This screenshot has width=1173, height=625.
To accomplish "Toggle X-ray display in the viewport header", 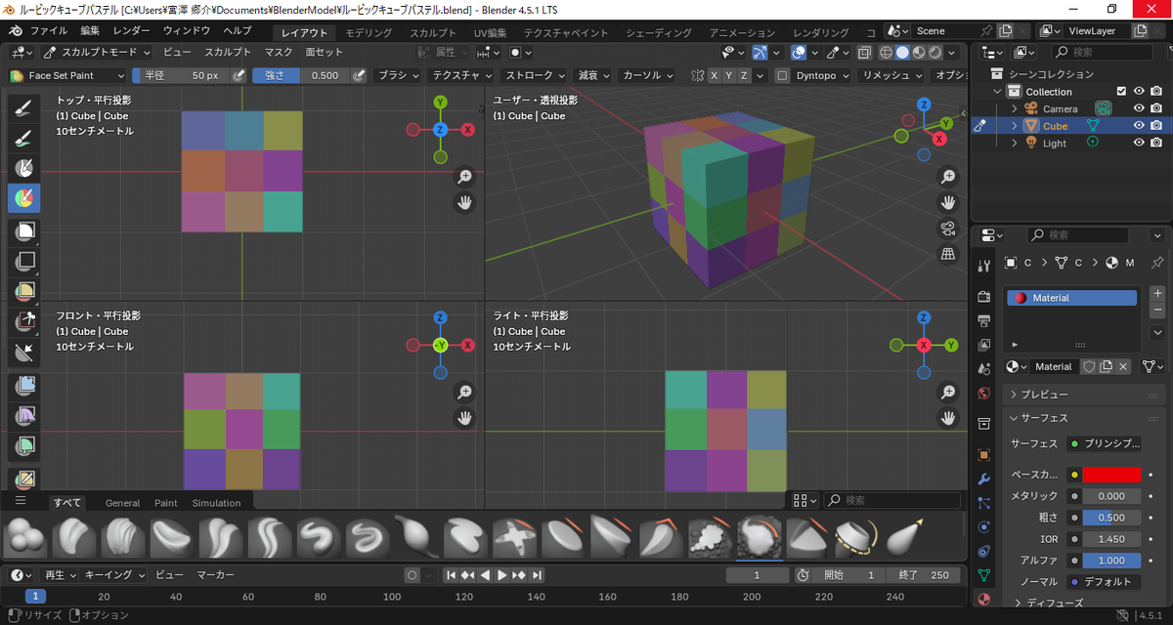I will coord(866,53).
